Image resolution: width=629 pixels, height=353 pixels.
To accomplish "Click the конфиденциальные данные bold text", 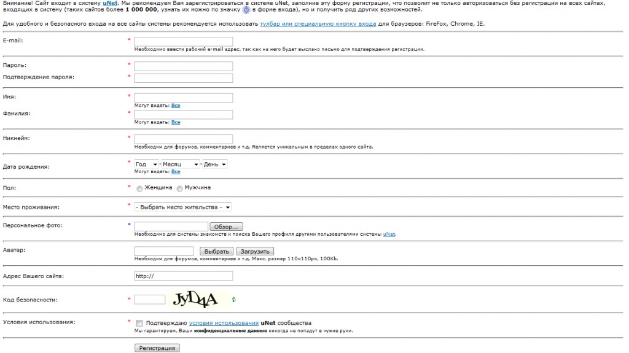I will pos(230,331).
